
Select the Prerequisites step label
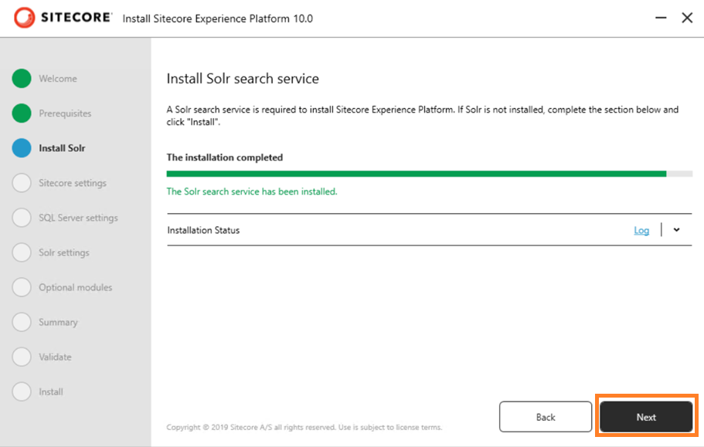tap(65, 113)
